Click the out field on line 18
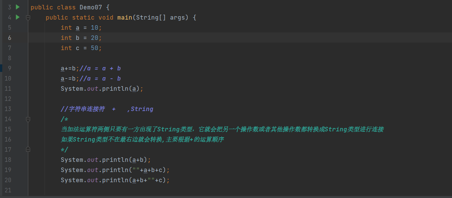 tap(93, 160)
